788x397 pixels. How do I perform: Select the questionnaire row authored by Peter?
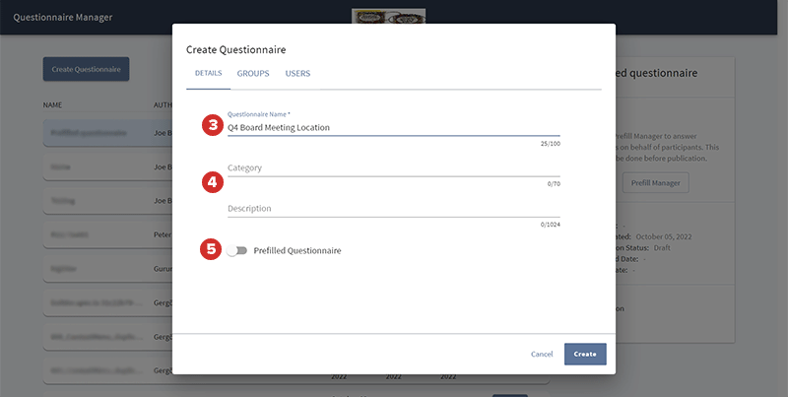pyautogui.click(x=98, y=234)
